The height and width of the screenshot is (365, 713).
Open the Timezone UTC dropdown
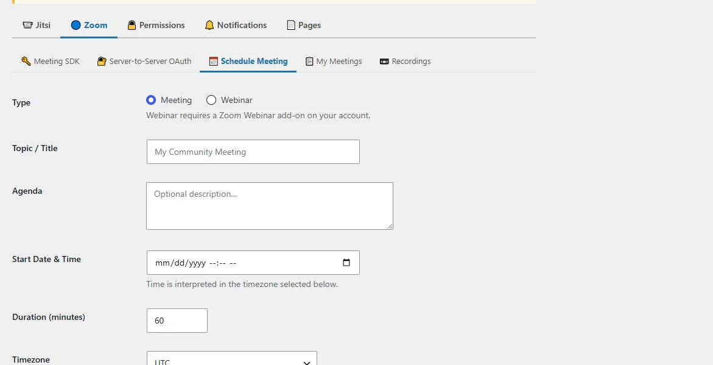pyautogui.click(x=231, y=358)
